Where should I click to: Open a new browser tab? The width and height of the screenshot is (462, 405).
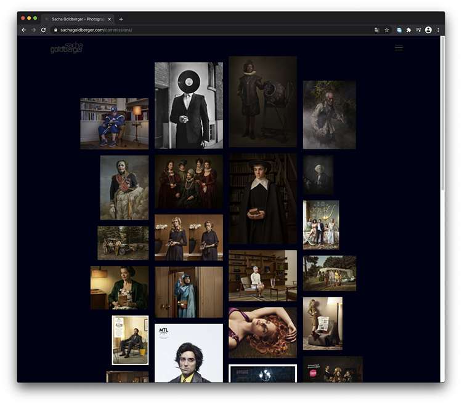pyautogui.click(x=121, y=19)
